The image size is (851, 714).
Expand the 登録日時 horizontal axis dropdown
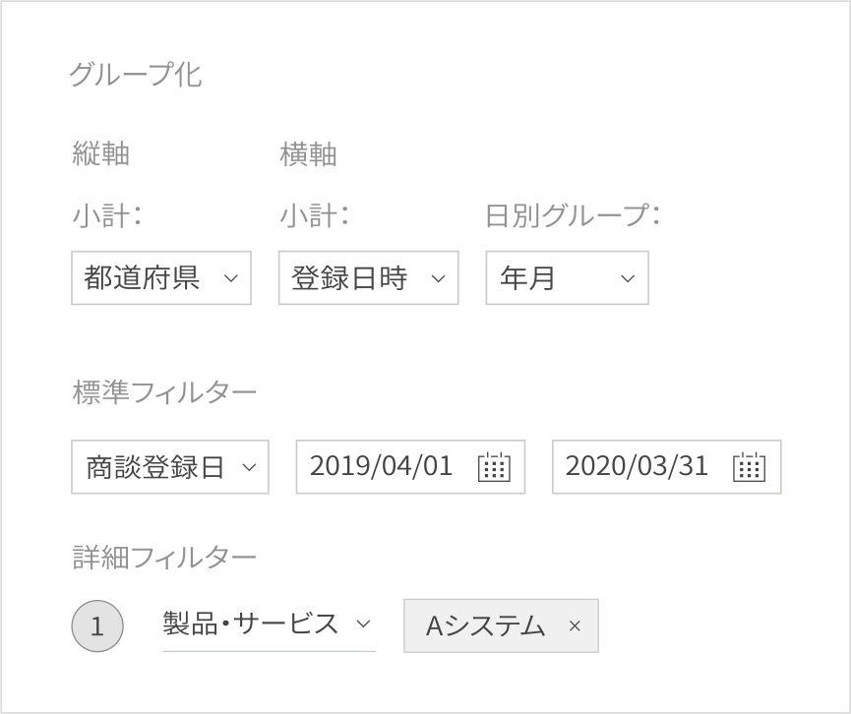368,278
